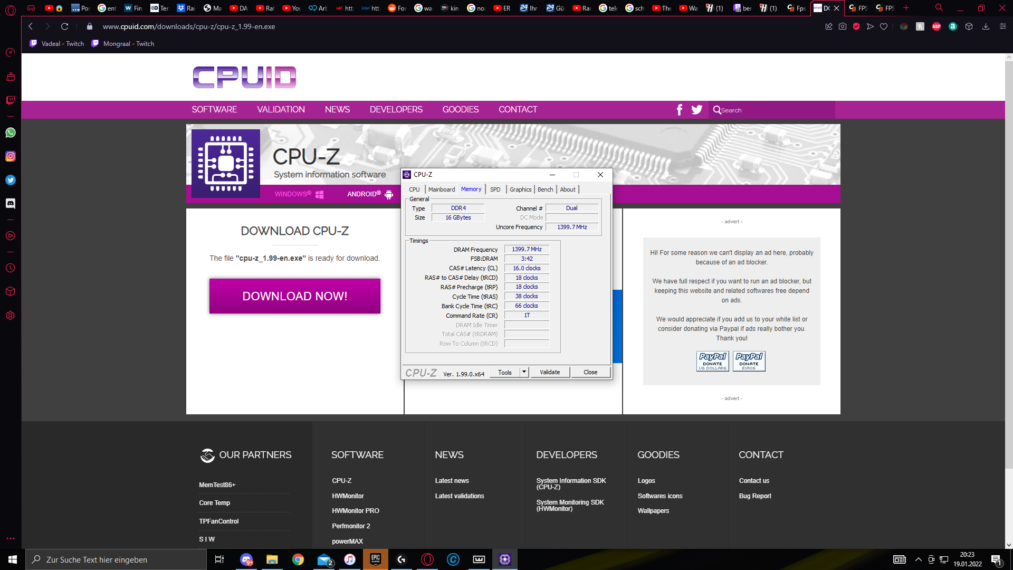Click the DOWNLOAD NOW! button
This screenshot has width=1013, height=570.
(294, 296)
